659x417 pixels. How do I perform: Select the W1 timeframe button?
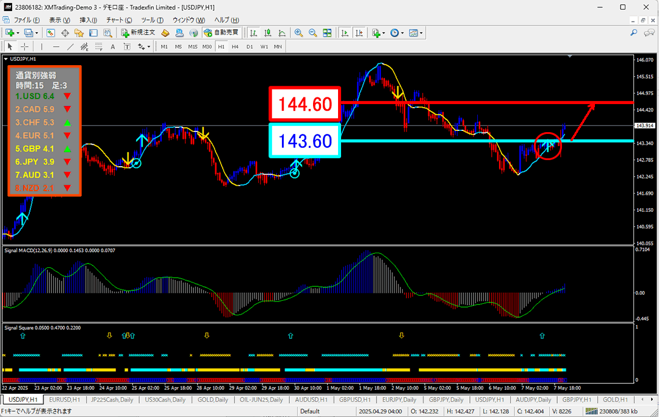(264, 46)
